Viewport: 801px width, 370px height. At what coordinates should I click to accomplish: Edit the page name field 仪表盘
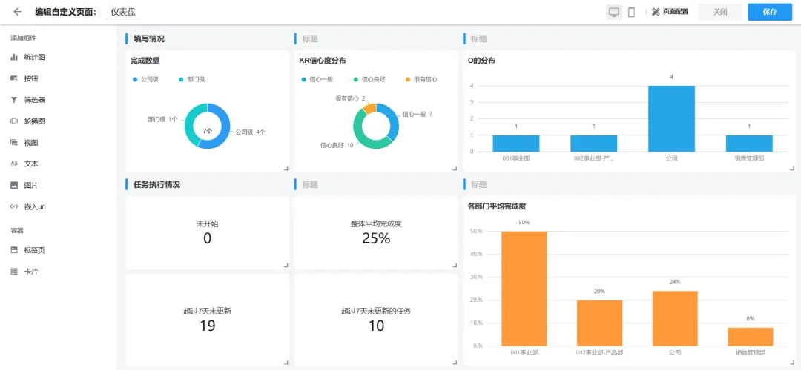(123, 12)
